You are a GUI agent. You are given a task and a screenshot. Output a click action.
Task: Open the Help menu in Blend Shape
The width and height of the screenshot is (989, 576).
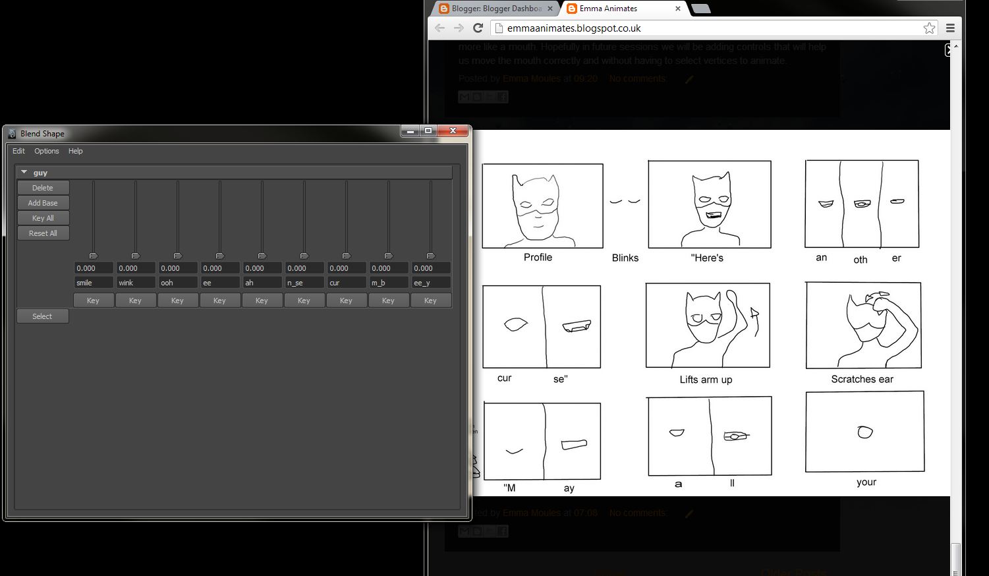(76, 151)
